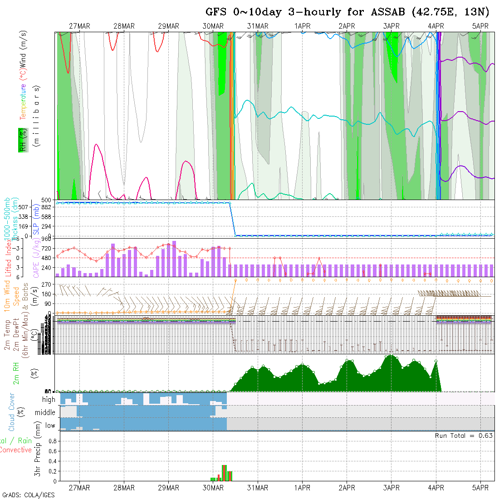Select the 2m RH axis title
Viewport: 499px width, 499px height.
(16, 373)
